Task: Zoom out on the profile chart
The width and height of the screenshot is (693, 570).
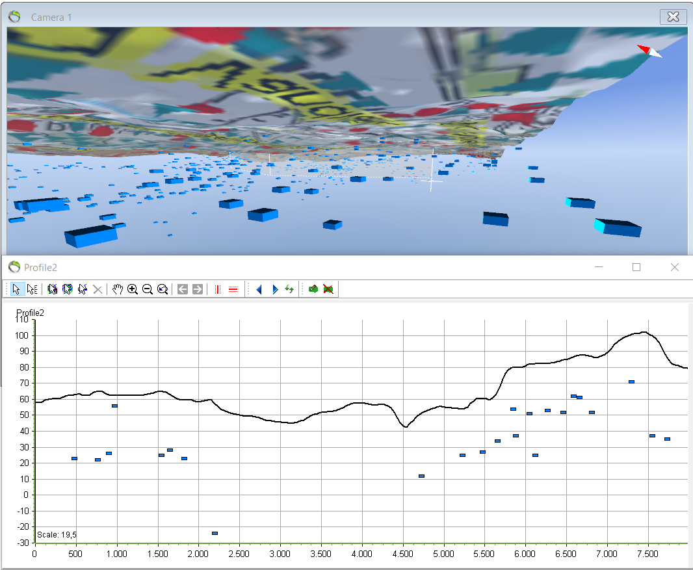Action: tap(148, 289)
